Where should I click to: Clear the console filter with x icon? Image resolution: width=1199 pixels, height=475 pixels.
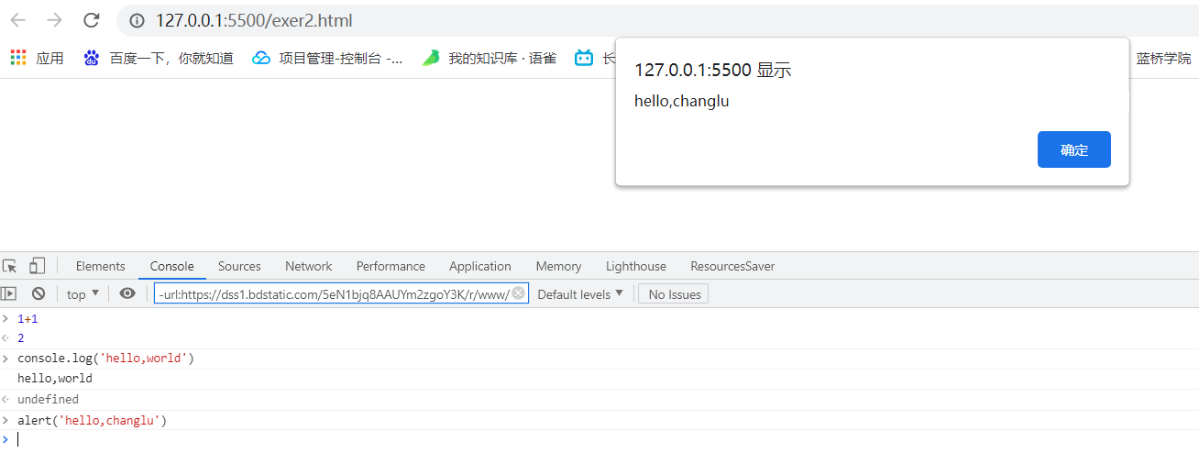point(518,293)
